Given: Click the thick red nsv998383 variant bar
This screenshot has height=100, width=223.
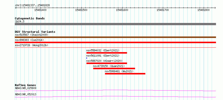Looking at the screenshot, I should [x=115, y=42].
